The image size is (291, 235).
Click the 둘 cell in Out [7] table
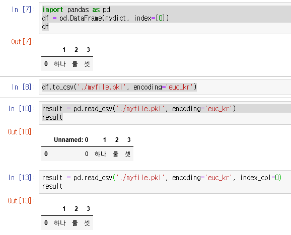point(75,64)
